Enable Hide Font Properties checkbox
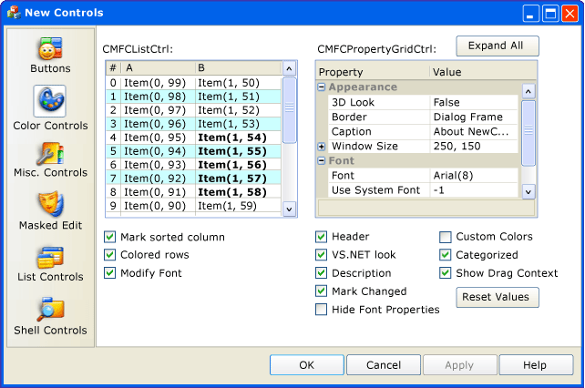585x388 pixels. (x=321, y=310)
